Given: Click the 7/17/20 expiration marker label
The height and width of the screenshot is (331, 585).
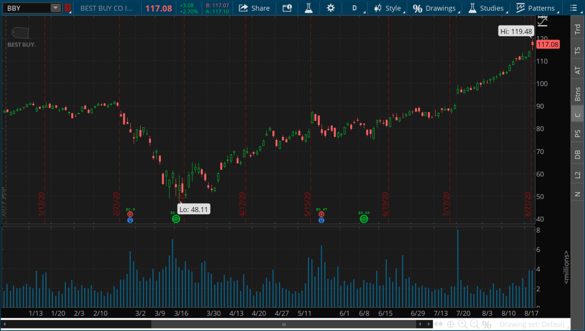Looking at the screenshot, I should (x=447, y=204).
